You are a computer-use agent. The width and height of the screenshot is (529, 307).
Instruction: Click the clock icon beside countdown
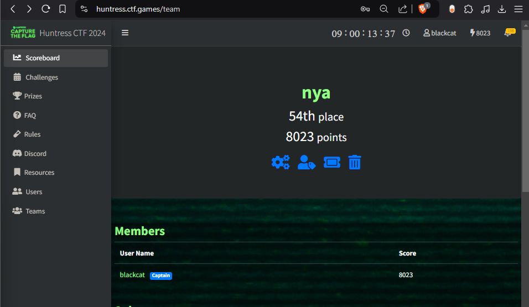406,33
